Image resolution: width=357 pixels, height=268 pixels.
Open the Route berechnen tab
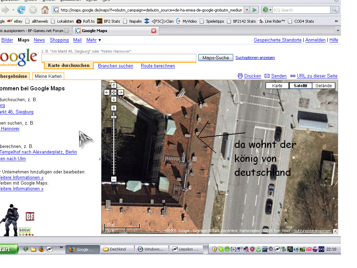point(158,66)
